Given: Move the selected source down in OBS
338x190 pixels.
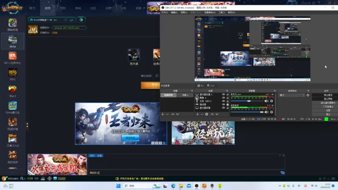Looking at the screenshot, I should click(217, 114).
